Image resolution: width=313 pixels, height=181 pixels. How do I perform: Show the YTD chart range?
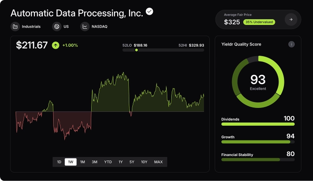(108, 162)
